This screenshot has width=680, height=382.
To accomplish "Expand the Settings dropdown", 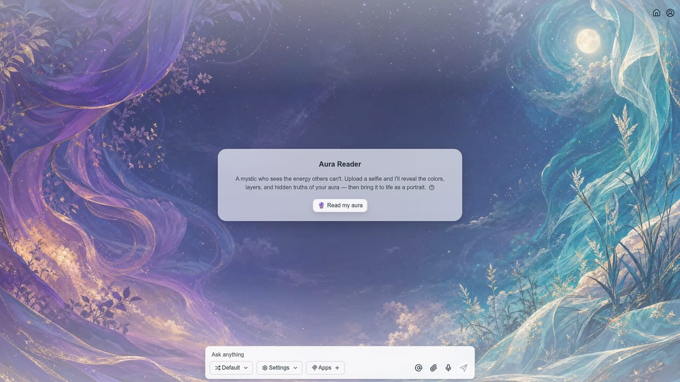I will (279, 368).
